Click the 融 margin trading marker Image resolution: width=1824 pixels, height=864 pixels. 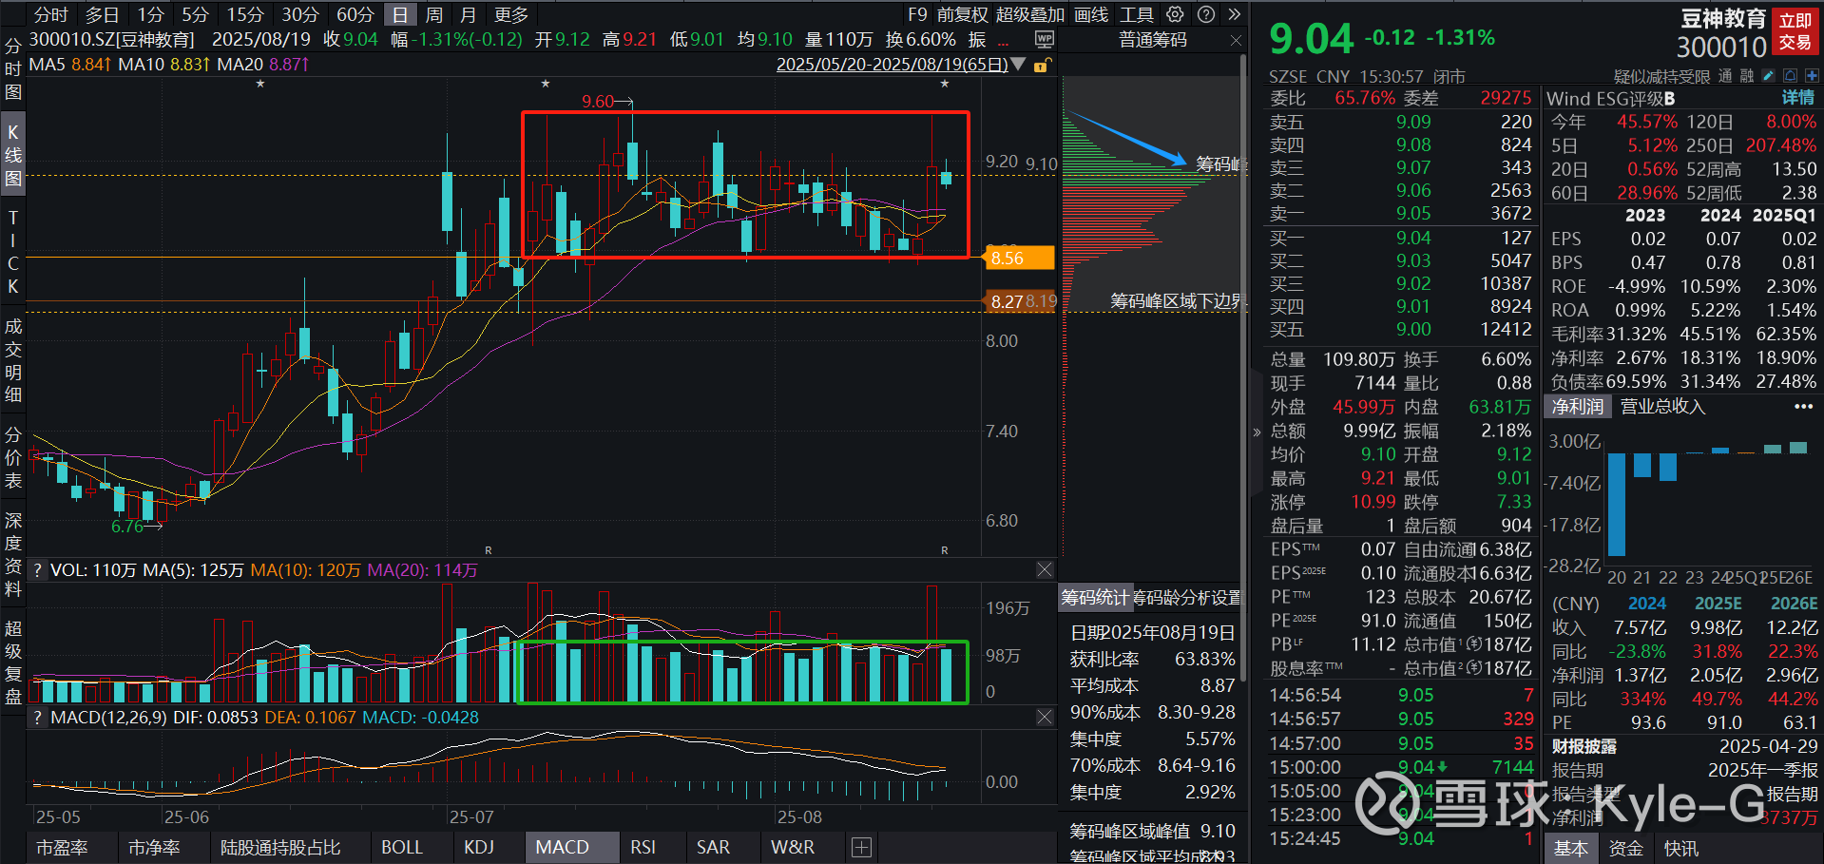(1746, 76)
